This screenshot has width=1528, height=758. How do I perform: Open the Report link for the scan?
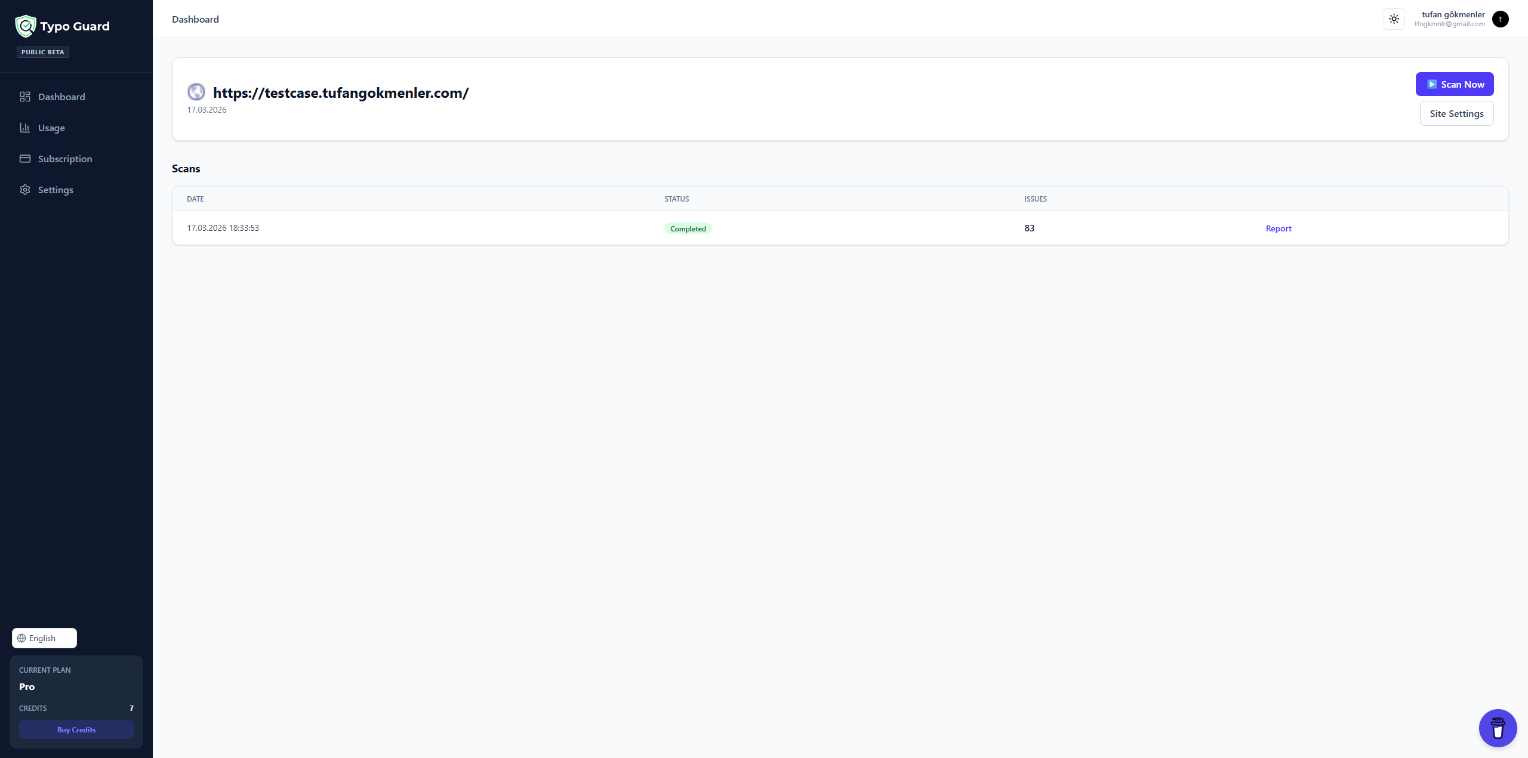tap(1278, 228)
